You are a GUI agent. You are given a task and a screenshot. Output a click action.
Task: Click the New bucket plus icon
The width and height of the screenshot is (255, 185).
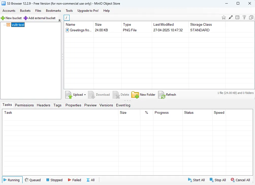[3, 18]
